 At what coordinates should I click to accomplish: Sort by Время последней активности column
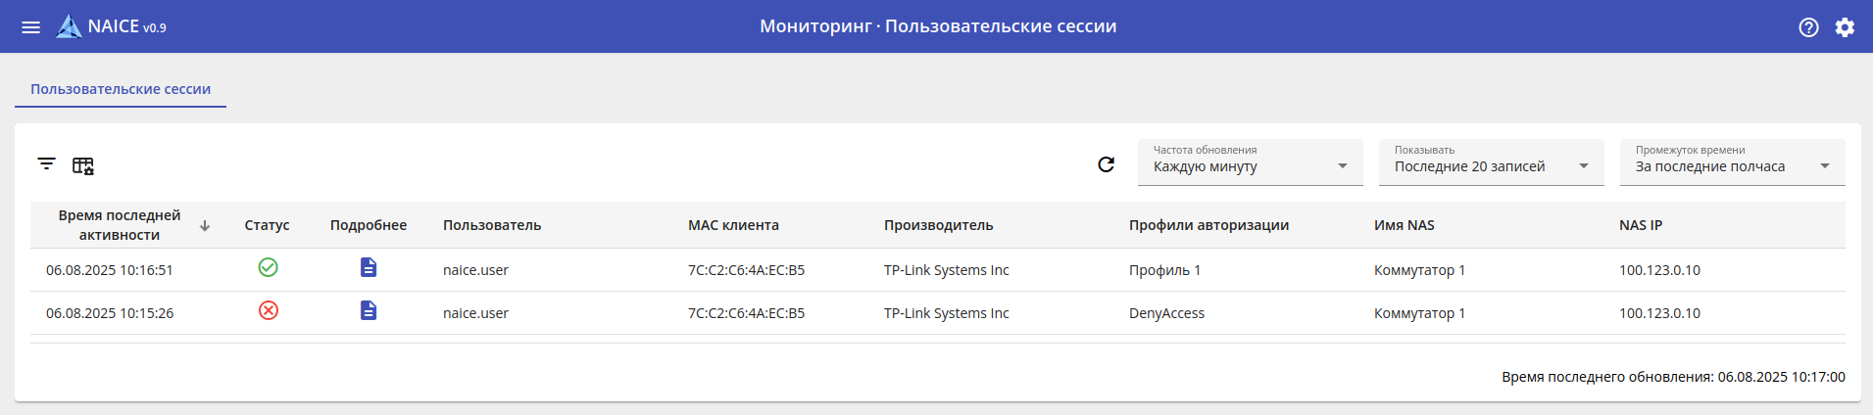(x=120, y=225)
